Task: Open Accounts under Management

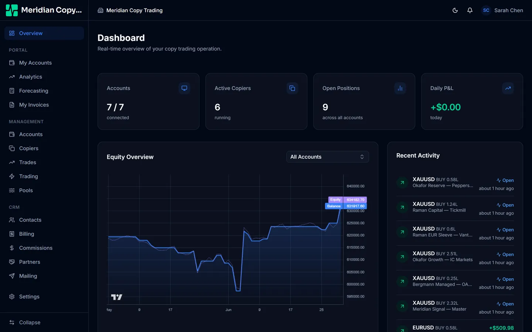Action: (x=44, y=134)
